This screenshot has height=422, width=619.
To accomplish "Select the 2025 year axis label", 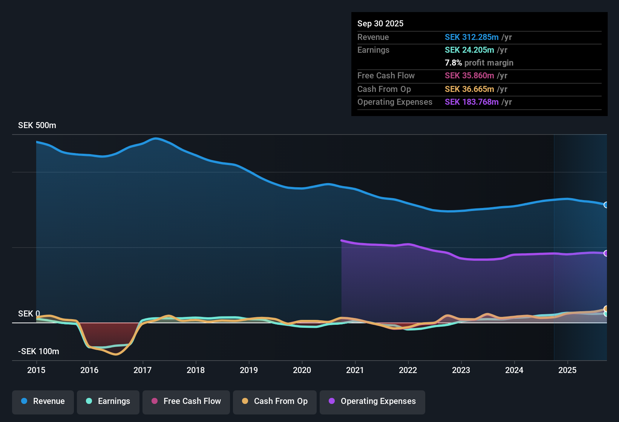I will point(568,370).
